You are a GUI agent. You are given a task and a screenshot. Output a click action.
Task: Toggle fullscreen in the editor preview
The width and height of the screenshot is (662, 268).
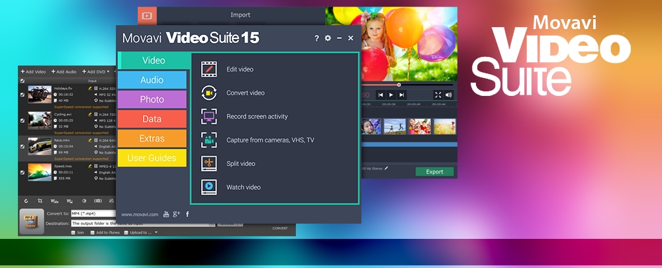click(438, 95)
